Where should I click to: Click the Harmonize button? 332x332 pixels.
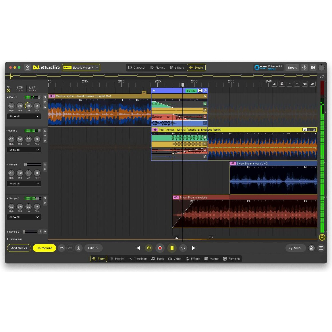44,248
